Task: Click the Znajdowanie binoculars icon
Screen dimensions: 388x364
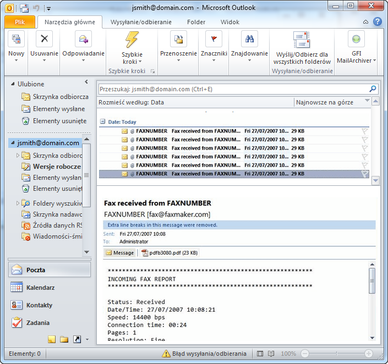Action: (x=249, y=39)
